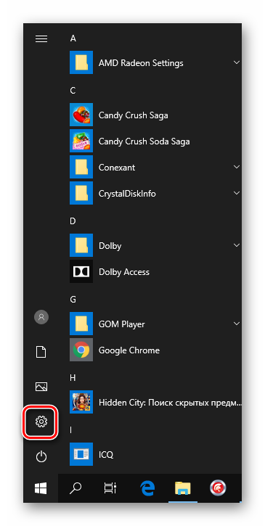
Task: Click the CrystalDiskInfo label
Action: 127,194
